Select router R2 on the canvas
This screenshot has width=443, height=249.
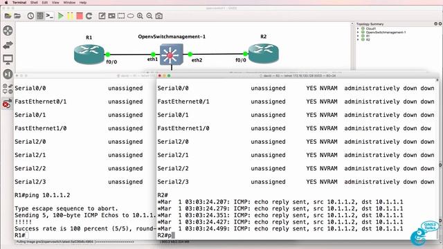coord(263,53)
